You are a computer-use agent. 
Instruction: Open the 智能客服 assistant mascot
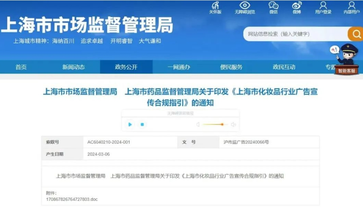[x=346, y=59]
